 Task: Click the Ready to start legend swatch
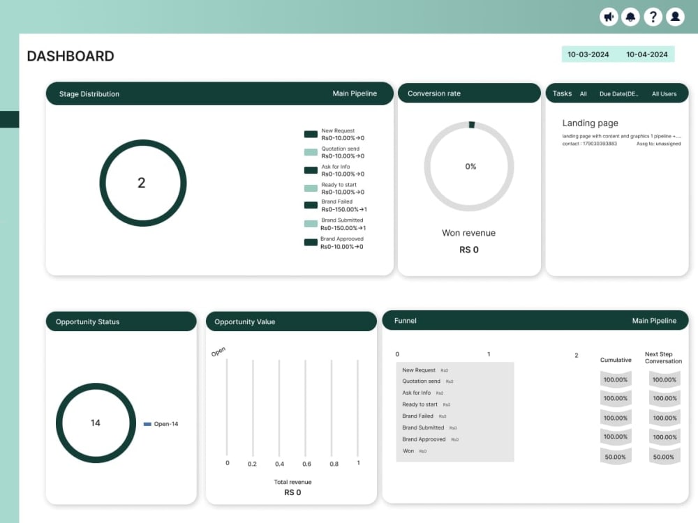pyautogui.click(x=311, y=188)
